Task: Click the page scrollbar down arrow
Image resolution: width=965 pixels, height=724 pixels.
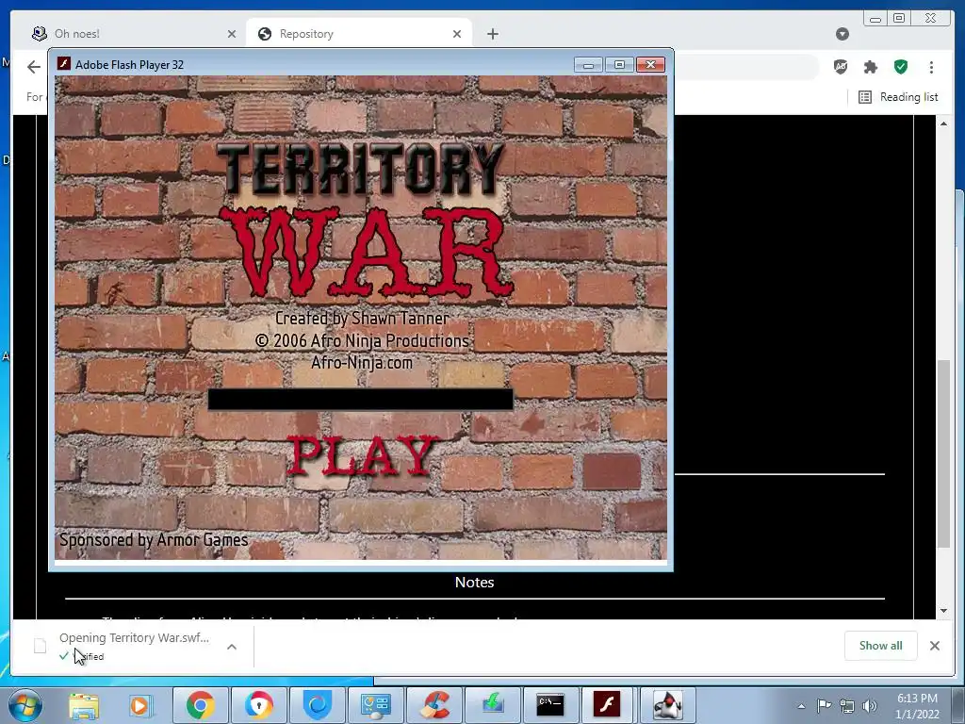Action: pyautogui.click(x=943, y=611)
